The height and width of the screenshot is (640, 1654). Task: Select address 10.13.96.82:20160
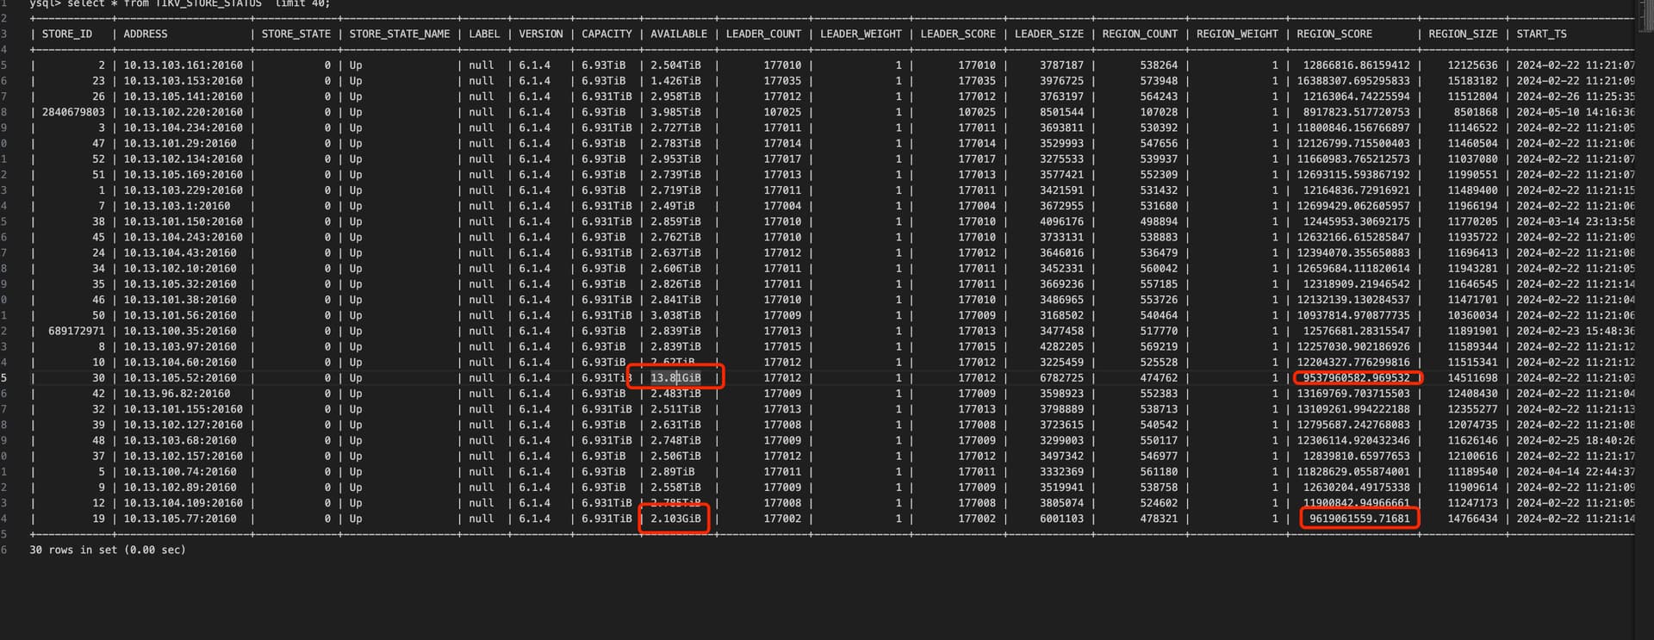[177, 394]
